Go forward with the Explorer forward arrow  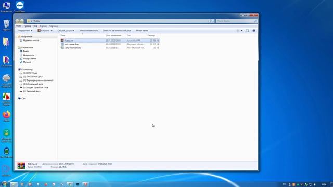(22, 21)
